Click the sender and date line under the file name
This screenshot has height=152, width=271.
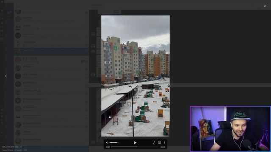coord(14,150)
